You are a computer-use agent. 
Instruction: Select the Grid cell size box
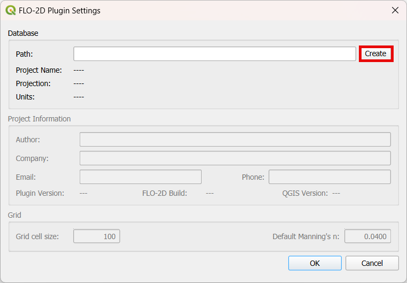pos(96,236)
